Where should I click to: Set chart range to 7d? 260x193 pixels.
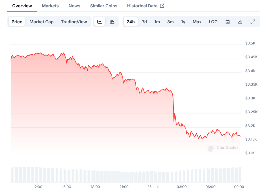(x=144, y=22)
